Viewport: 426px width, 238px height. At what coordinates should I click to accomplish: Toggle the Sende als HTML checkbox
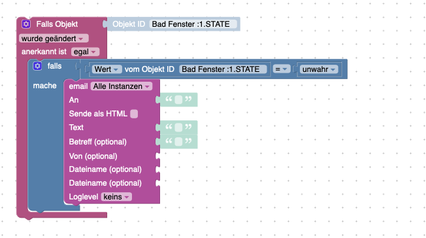coord(134,114)
